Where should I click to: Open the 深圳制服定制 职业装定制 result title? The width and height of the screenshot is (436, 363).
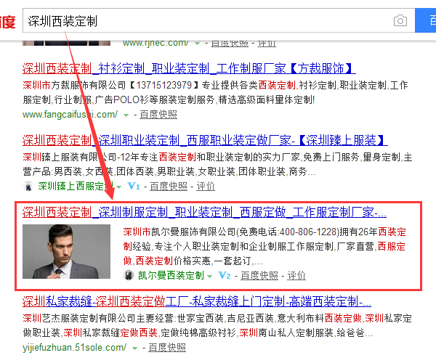(x=204, y=213)
